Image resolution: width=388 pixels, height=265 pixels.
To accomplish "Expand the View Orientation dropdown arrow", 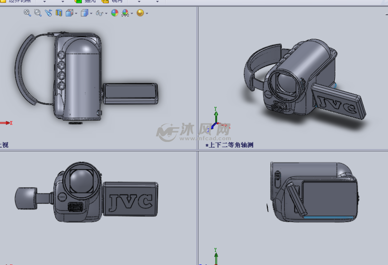I will (x=76, y=13).
